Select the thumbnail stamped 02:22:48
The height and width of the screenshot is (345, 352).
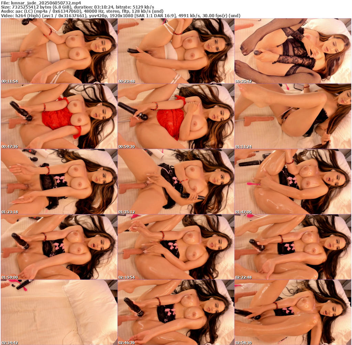pos(293,247)
